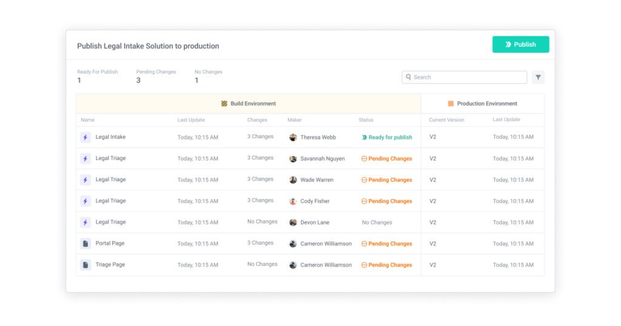
Task: Click Devon Lane's avatar
Action: [x=294, y=222]
